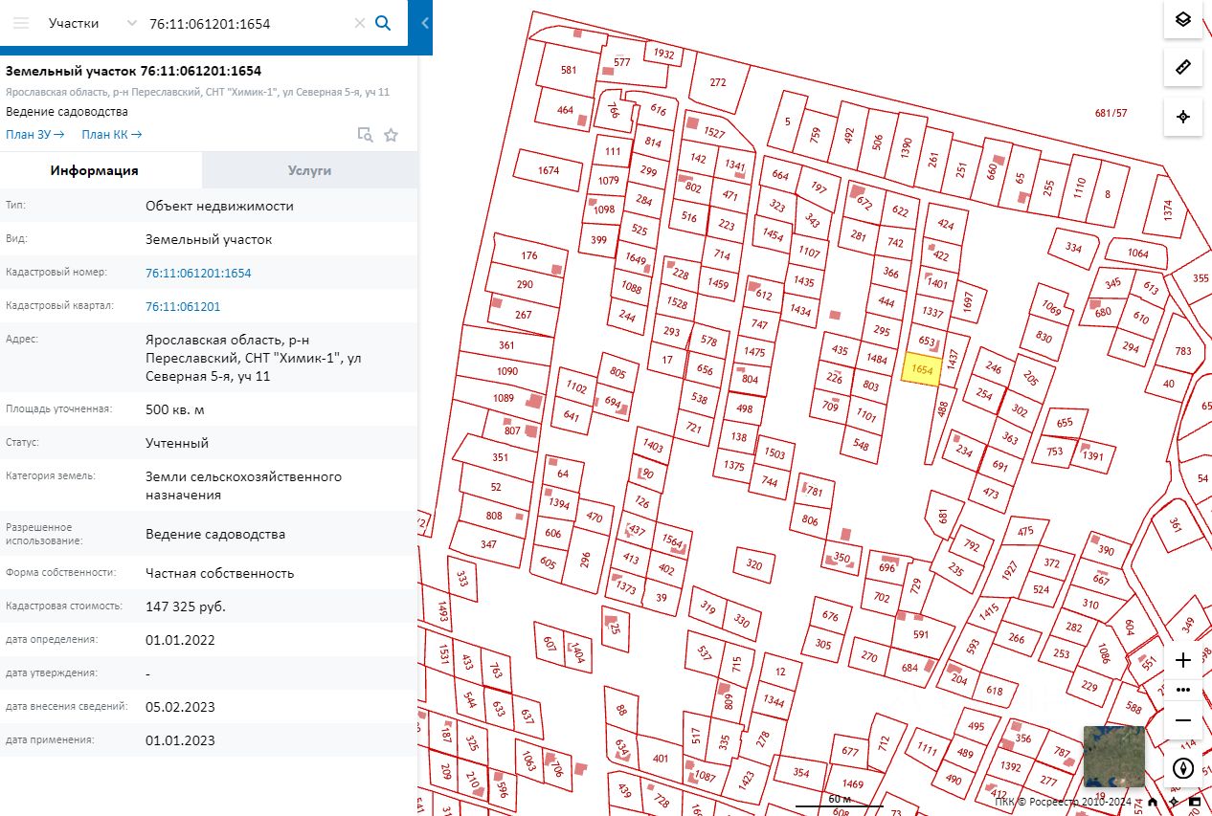Open the three-dots map options button
Screen dimensions: 1212x816
tap(1183, 690)
